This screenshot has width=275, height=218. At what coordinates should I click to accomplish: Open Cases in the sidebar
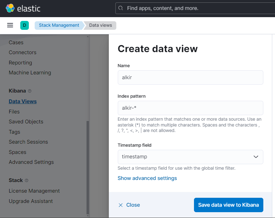pos(16,43)
